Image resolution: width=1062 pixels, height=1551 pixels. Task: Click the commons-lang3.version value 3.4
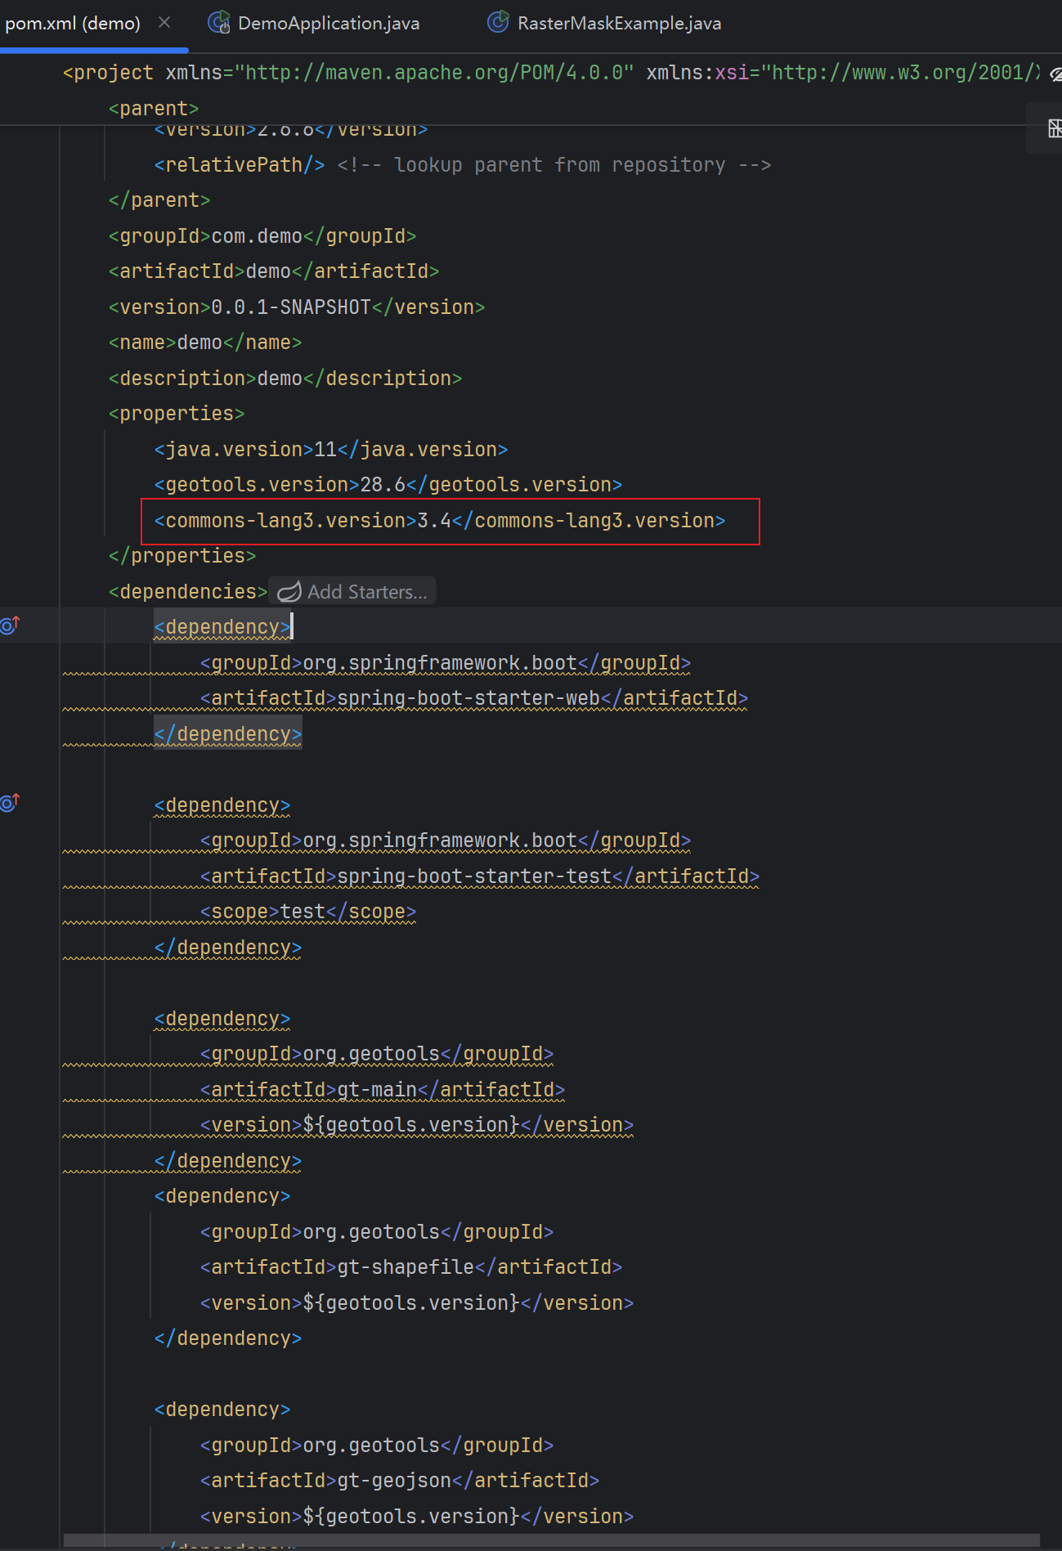tap(434, 521)
